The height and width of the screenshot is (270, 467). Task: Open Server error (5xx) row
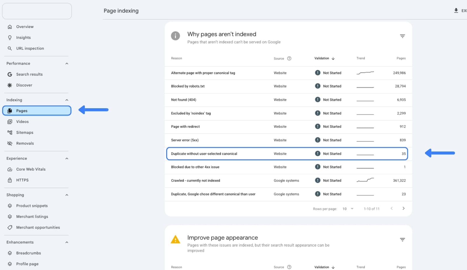(x=288, y=140)
